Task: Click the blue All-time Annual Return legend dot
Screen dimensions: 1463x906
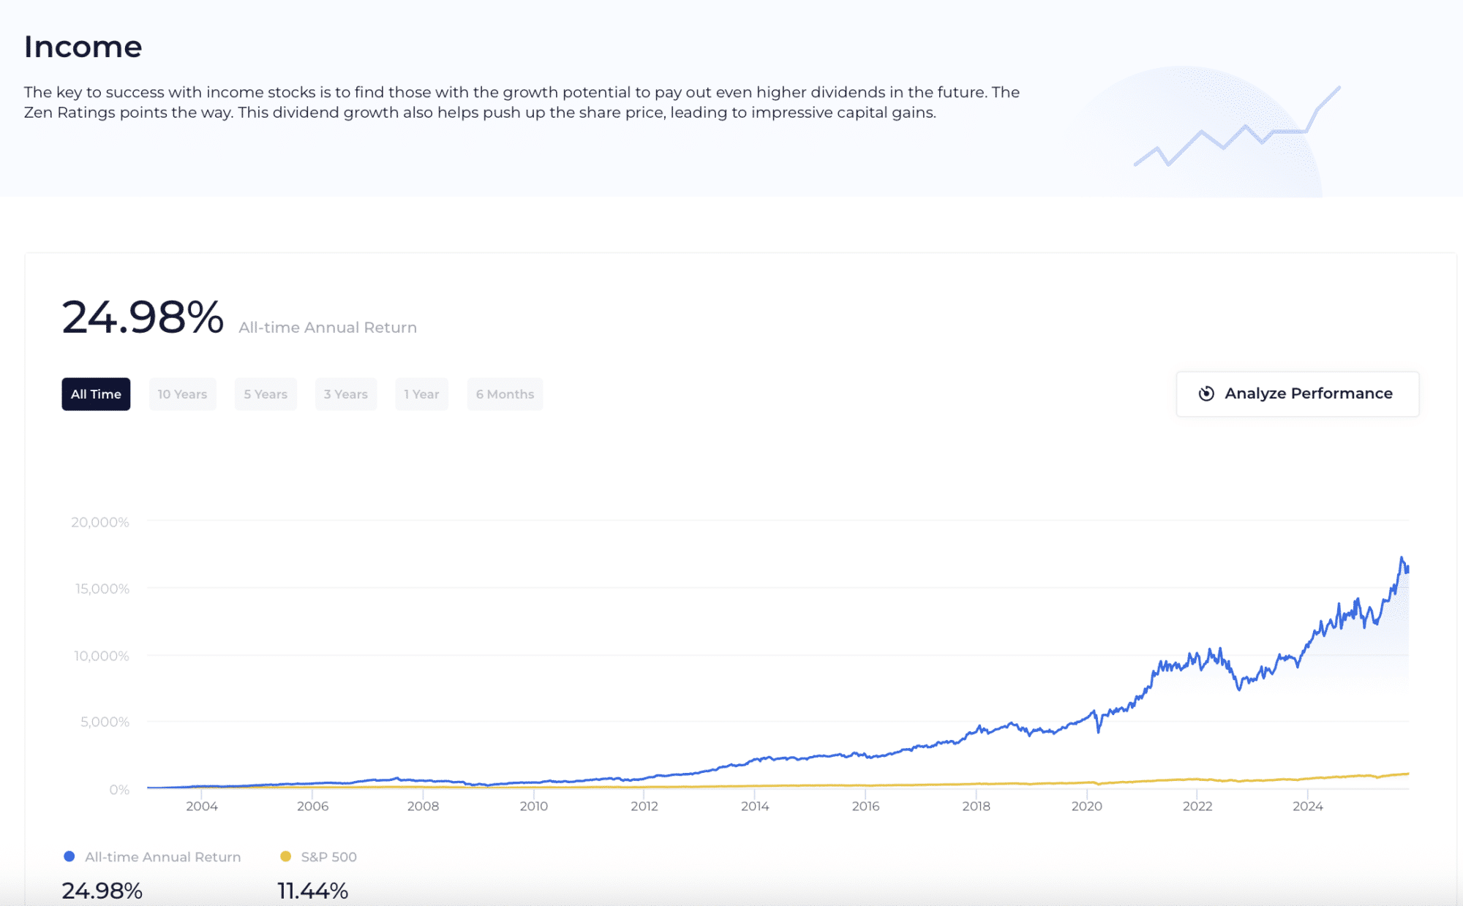Action: pos(69,856)
